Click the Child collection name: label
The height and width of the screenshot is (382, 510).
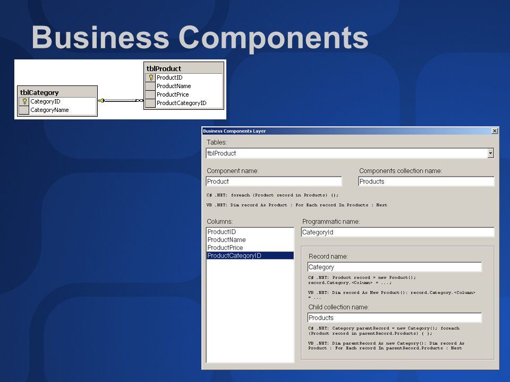(338, 307)
